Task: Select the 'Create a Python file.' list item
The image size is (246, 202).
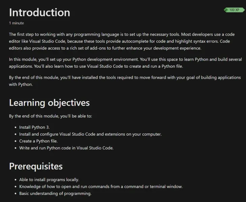Action: click(x=38, y=141)
